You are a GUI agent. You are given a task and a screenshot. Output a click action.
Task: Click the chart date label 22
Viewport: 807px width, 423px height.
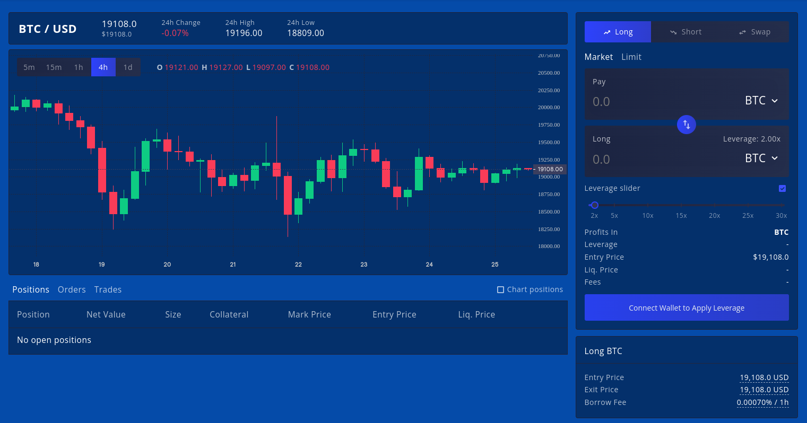pyautogui.click(x=298, y=265)
